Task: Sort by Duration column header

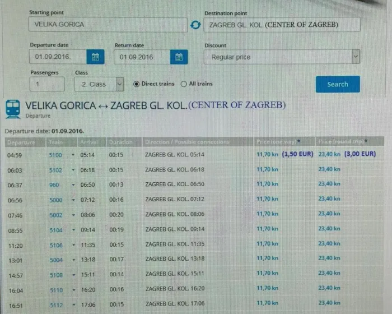Action: [x=121, y=142]
